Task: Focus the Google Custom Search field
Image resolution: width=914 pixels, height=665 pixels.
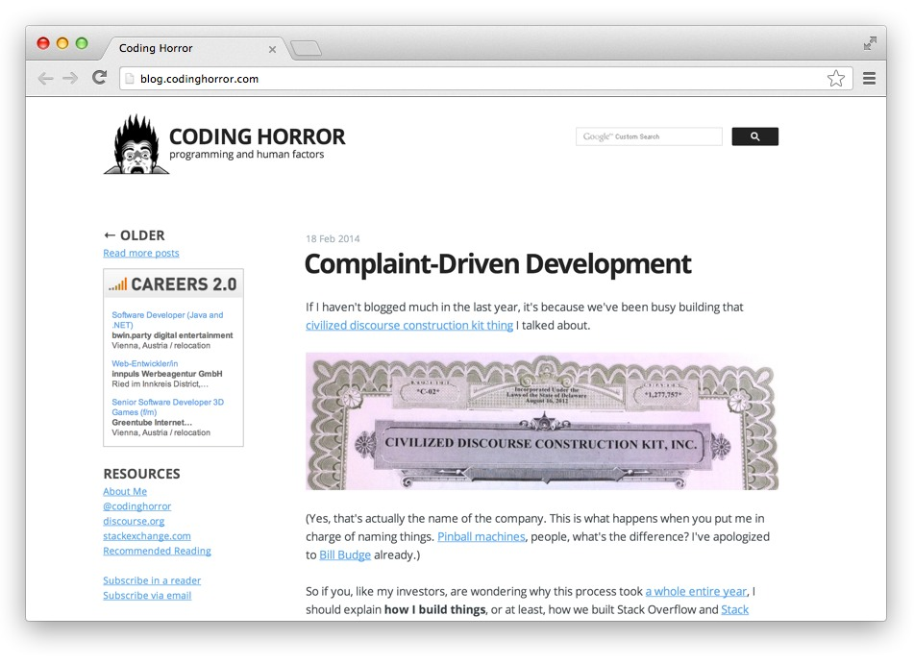Action: (x=649, y=136)
